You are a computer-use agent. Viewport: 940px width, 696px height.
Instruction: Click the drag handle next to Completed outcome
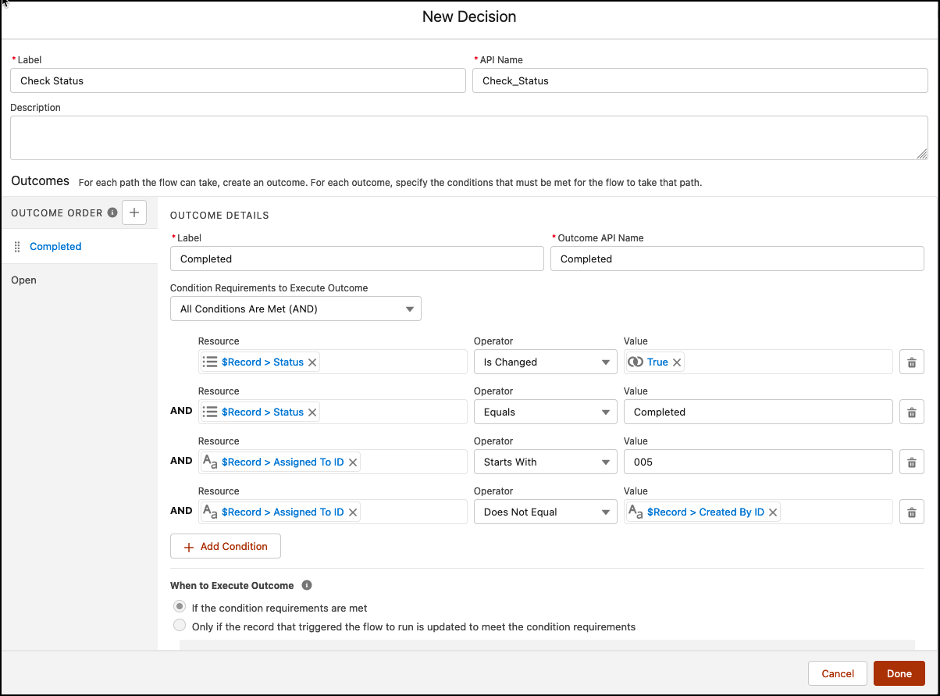coord(17,246)
